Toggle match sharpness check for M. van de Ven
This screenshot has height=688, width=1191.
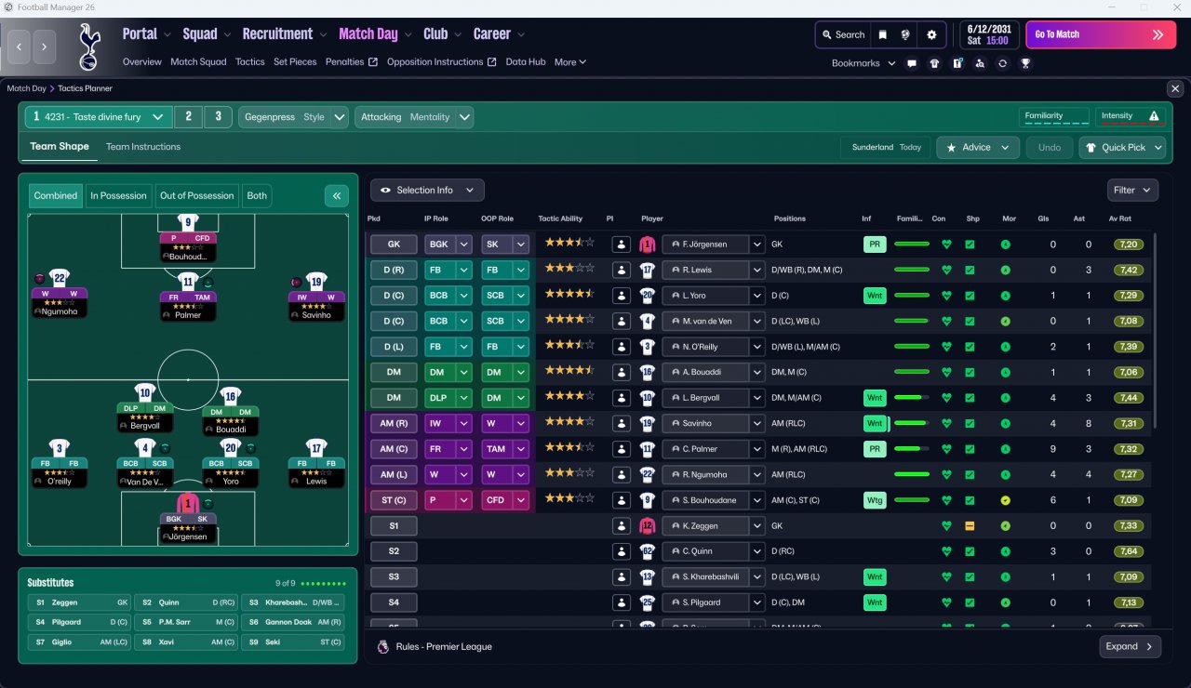[x=970, y=321]
